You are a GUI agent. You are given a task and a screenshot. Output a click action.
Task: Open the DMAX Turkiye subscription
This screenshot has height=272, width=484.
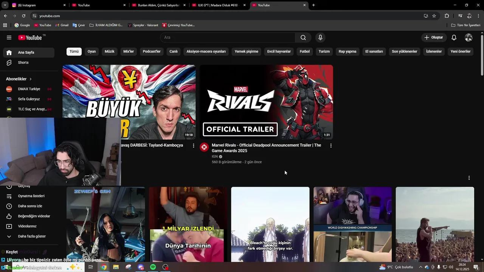(29, 89)
